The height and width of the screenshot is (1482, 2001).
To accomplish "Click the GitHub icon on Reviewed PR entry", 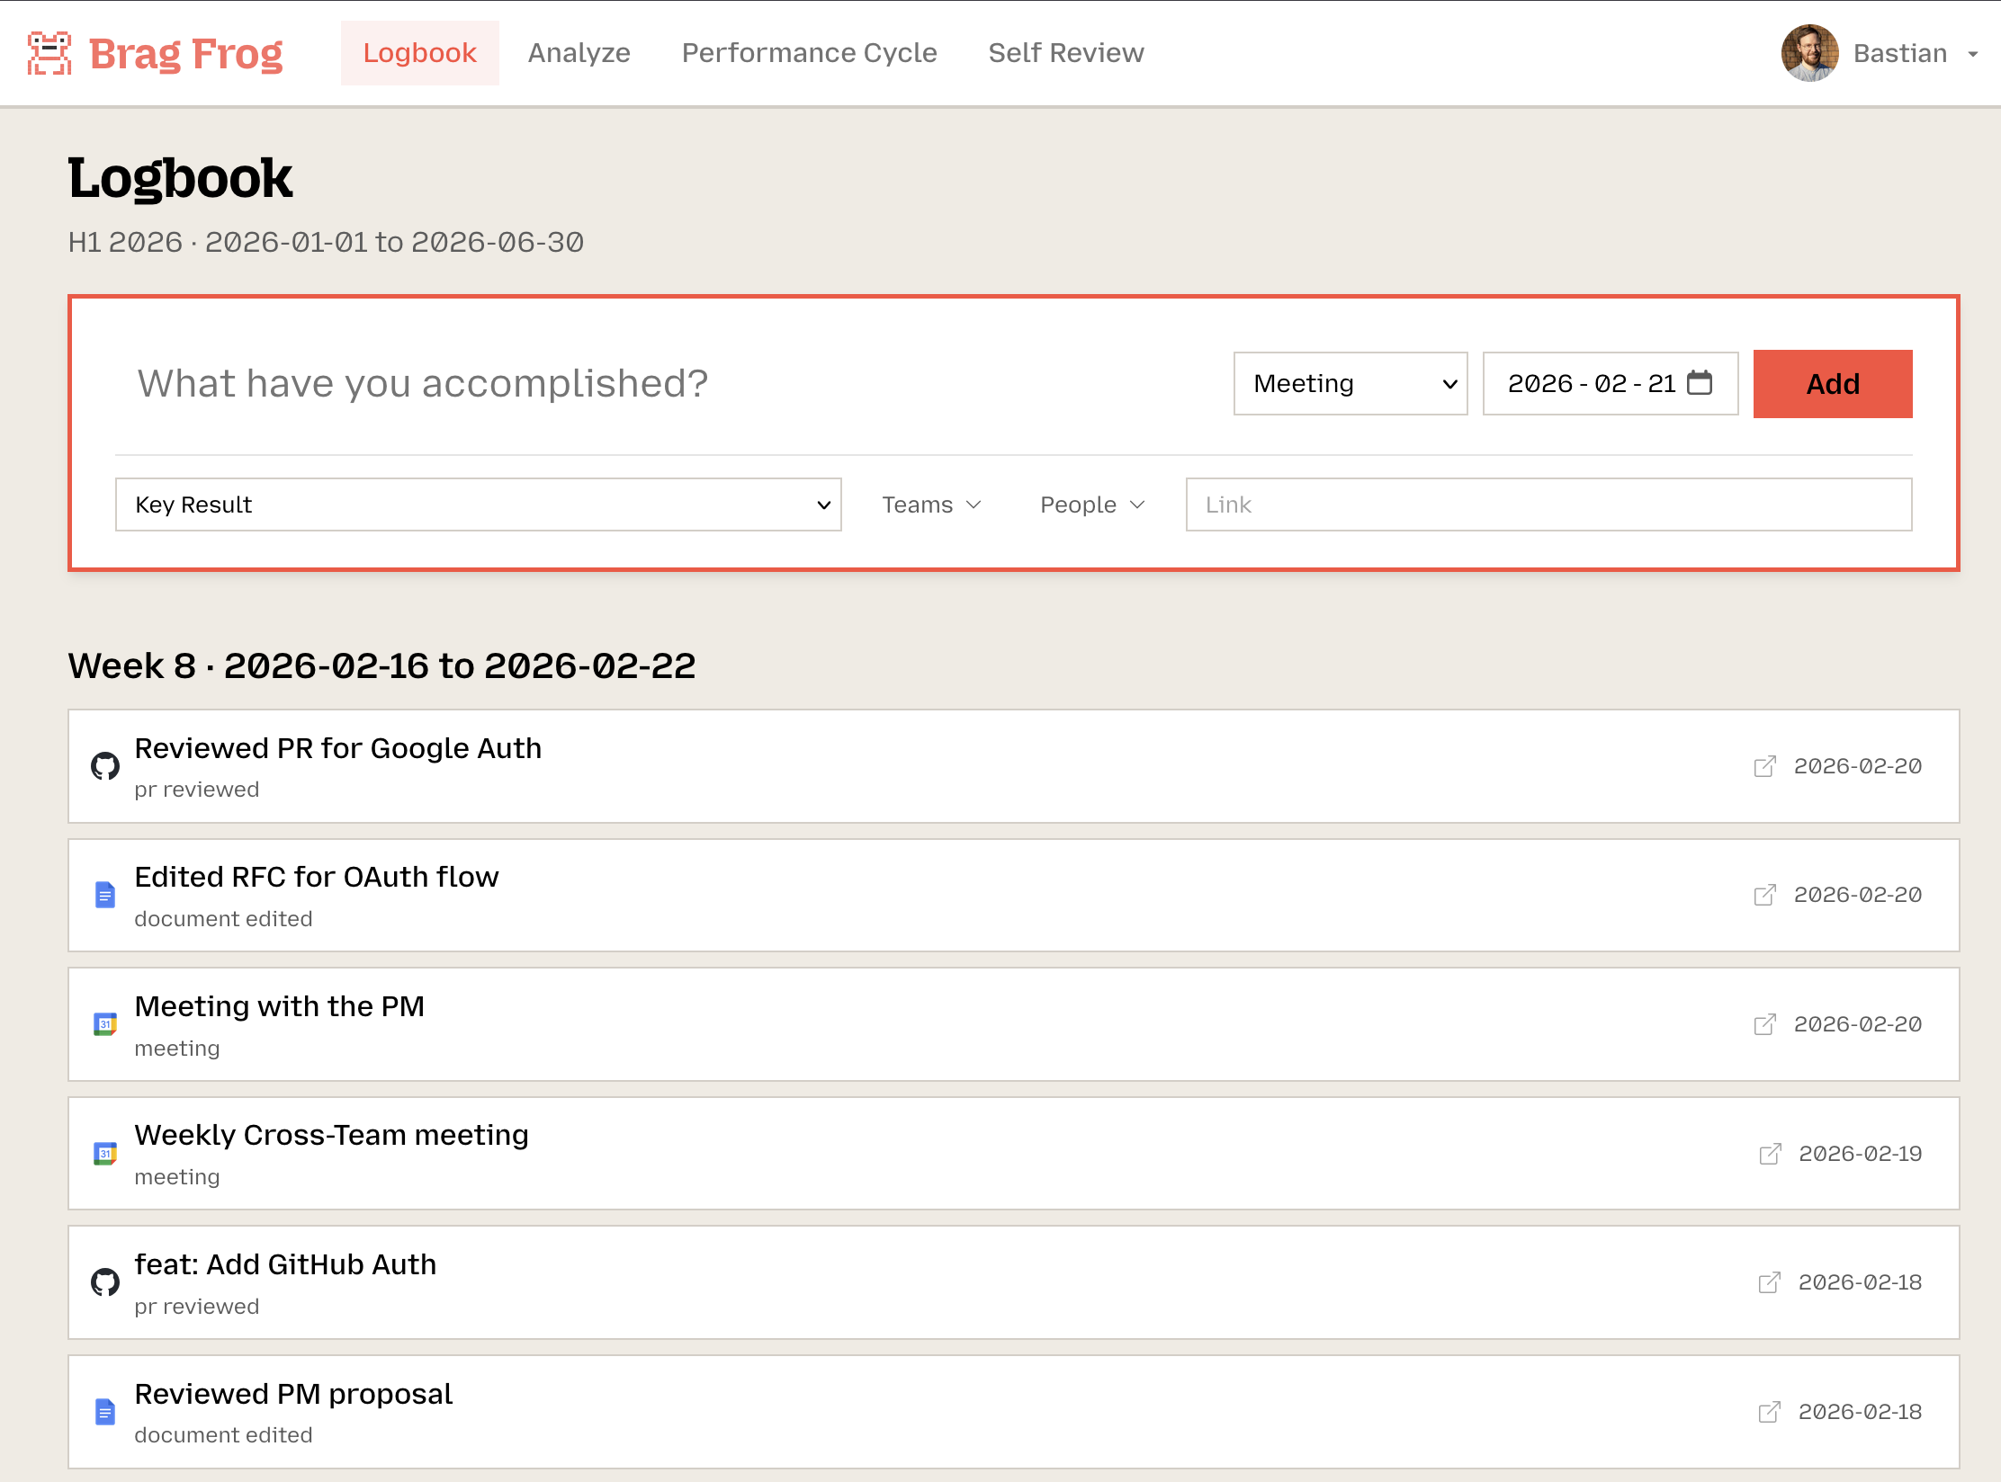I will 105,765.
